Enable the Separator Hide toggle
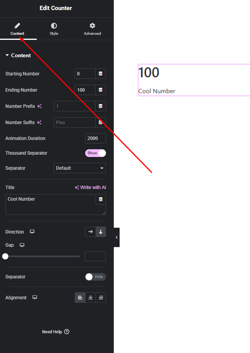 point(96,277)
